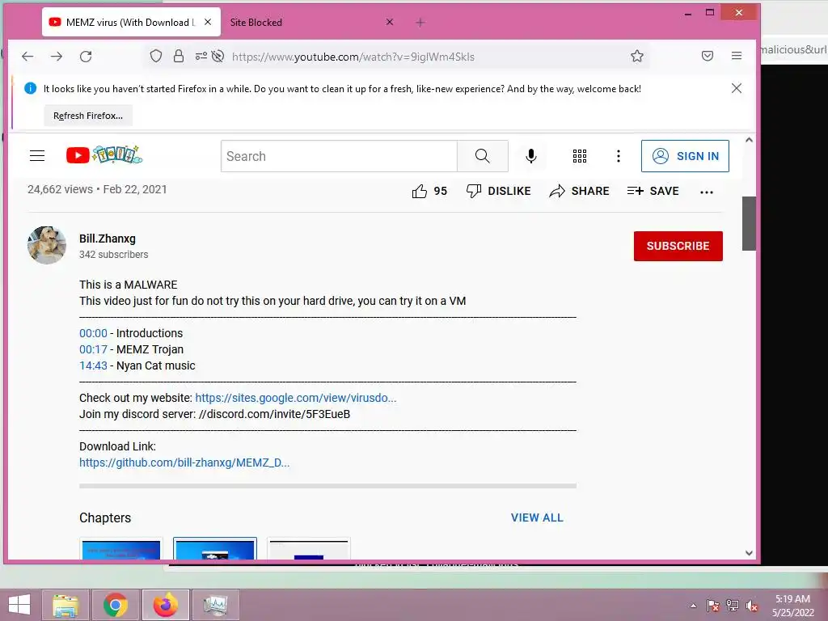Viewport: 828px width, 621px height.
Task: Jump to timestamp 14:43 Nyan Cat music
Action: pyautogui.click(x=93, y=365)
